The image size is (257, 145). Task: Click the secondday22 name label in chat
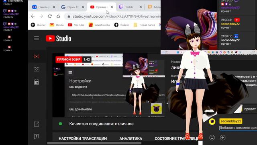point(231,121)
